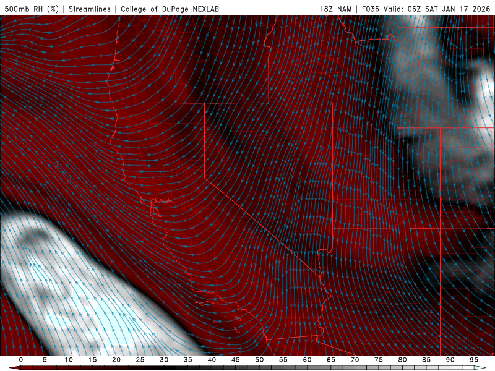Click 'Valid: 06Z SAT JAN 17 2026' text
The image size is (495, 371).
[x=437, y=9]
